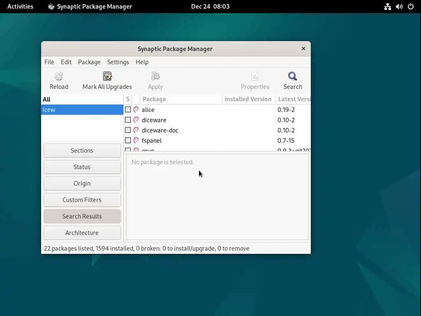Open the volume icon in top bar

[399, 7]
